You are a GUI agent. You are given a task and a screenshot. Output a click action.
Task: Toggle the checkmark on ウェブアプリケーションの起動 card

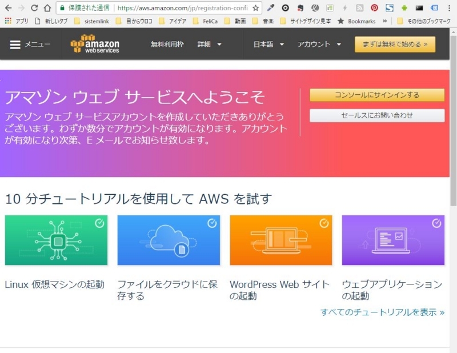436,222
